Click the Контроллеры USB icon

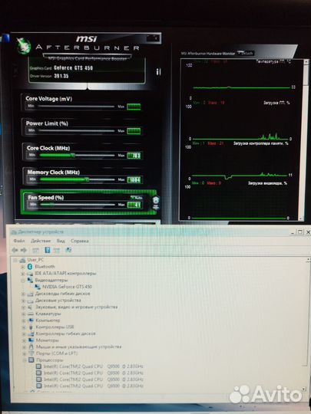pyautogui.click(x=31, y=327)
